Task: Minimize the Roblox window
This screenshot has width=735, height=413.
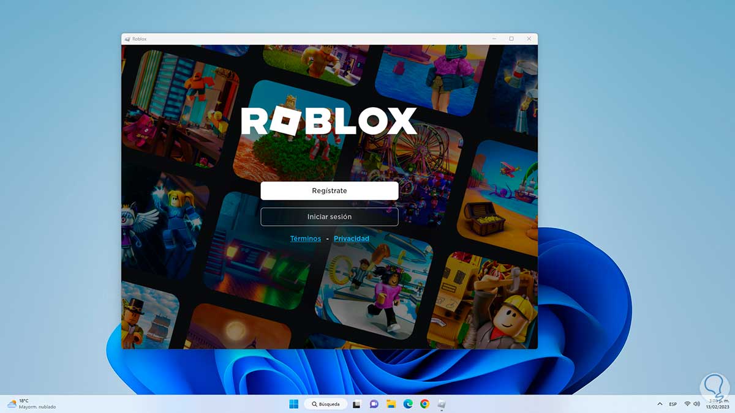Action: tap(494, 39)
